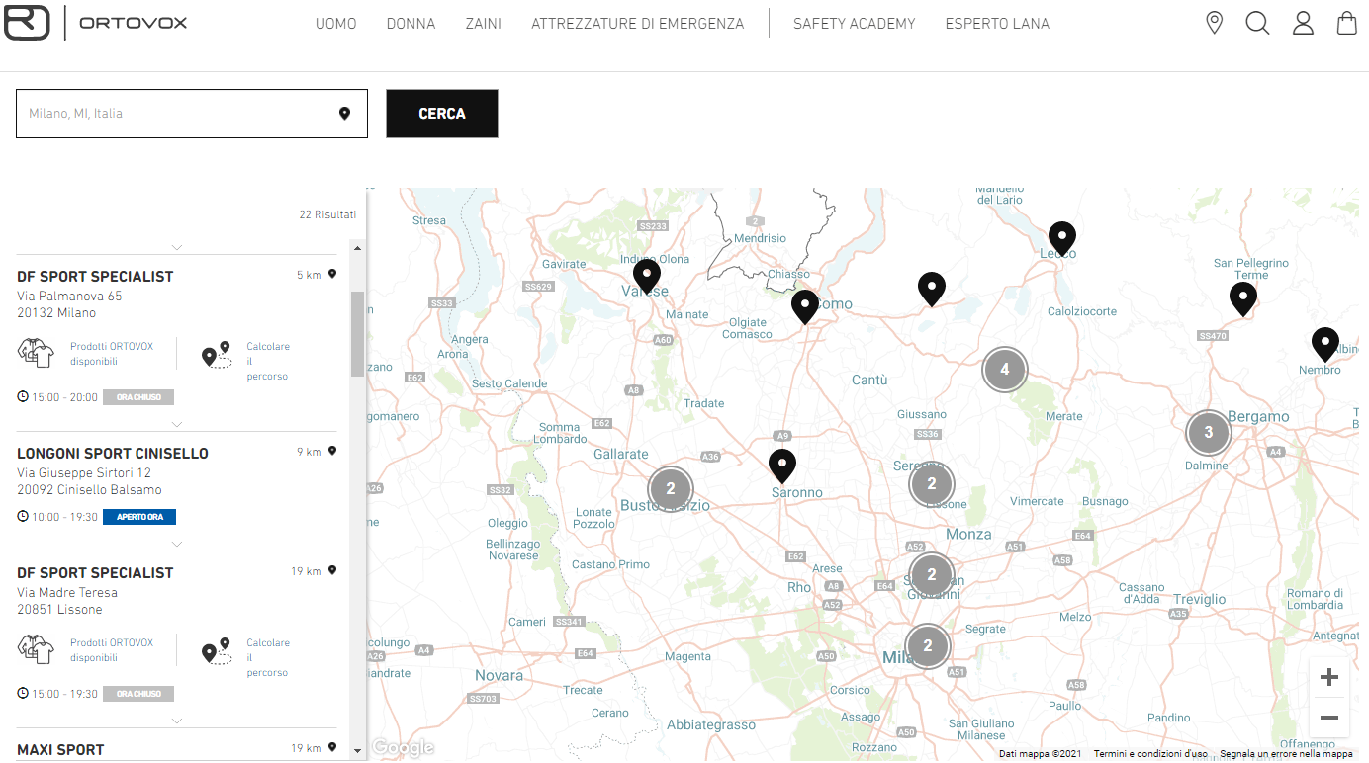Go to SAFETY ACADEMY

coord(855,24)
